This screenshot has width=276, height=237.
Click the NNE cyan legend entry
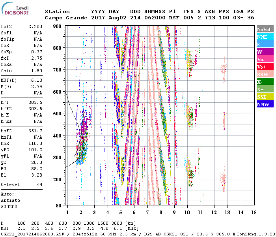coord(265,37)
